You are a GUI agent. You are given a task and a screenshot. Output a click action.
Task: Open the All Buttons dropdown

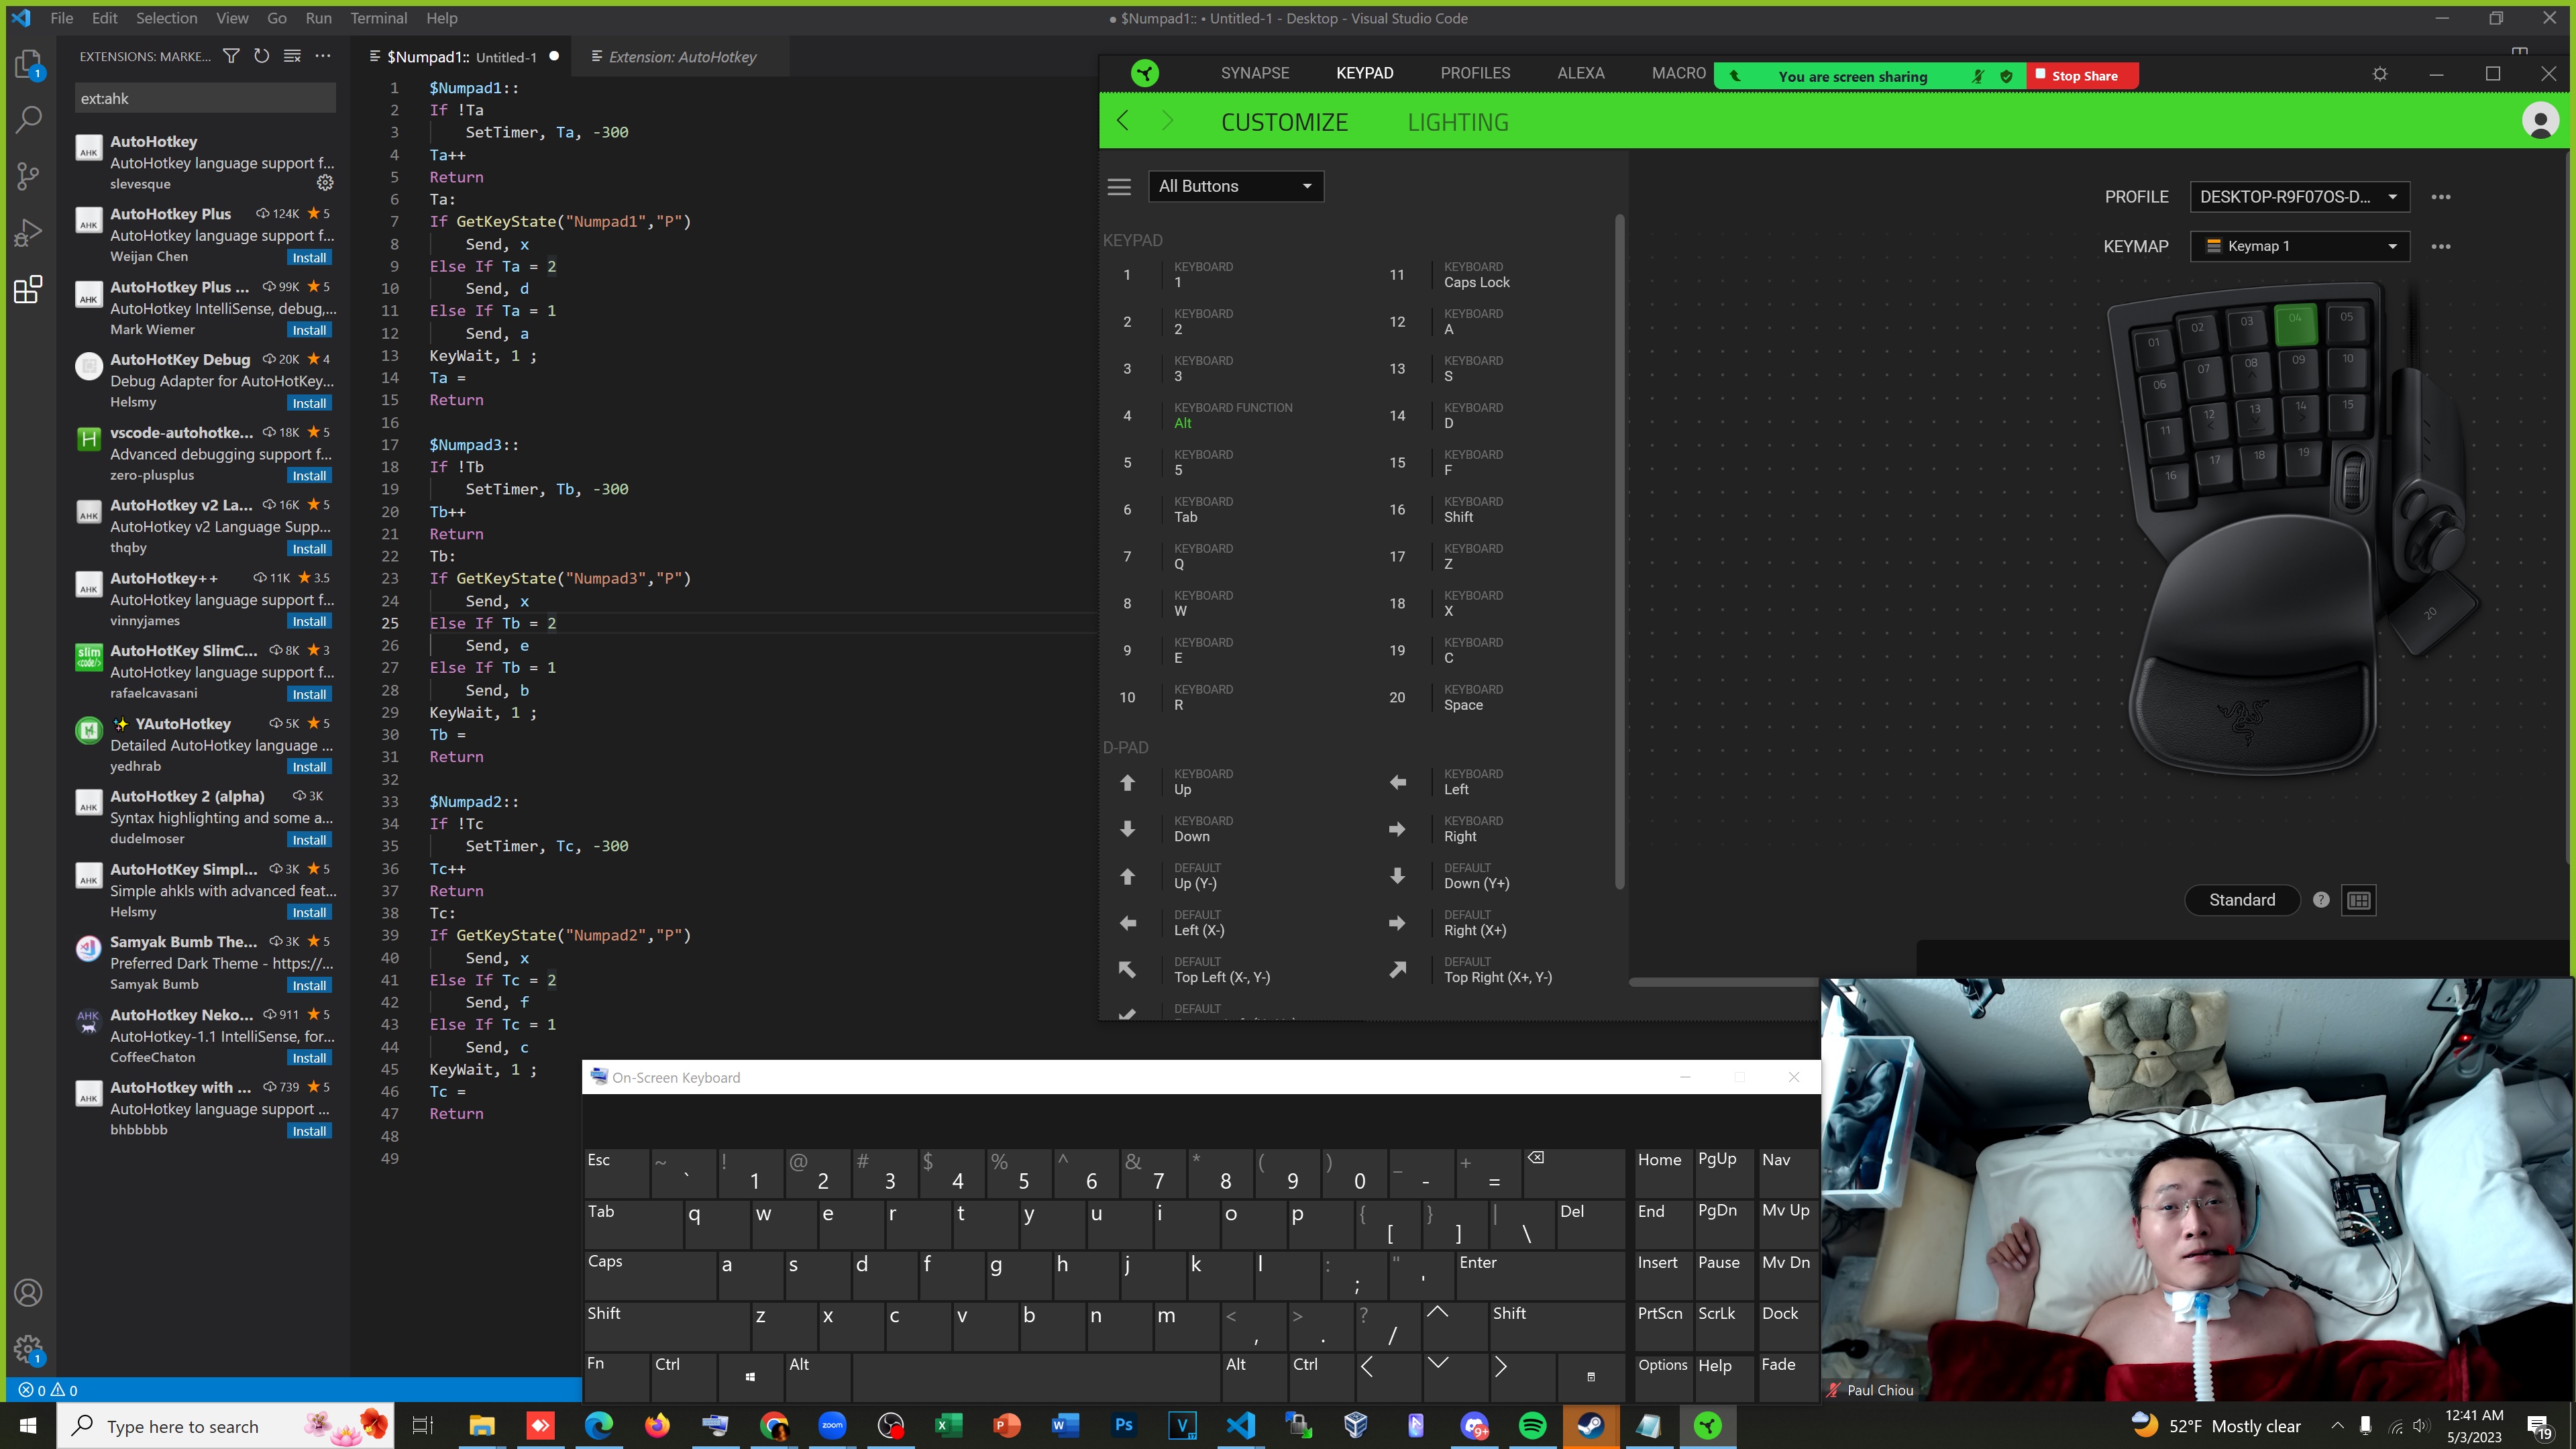1236,186
